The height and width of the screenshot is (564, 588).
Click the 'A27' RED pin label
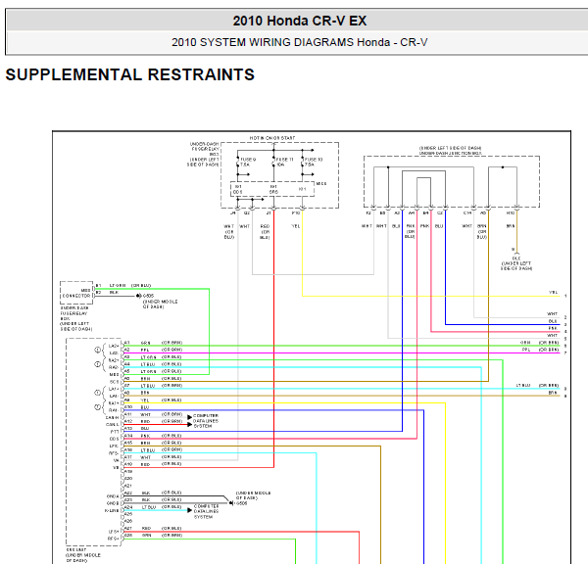point(128,529)
